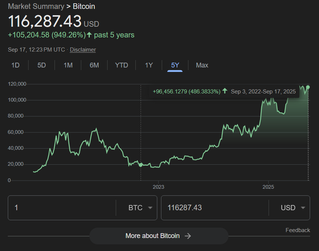Image resolution: width=319 pixels, height=251 pixels.
Task: Click the 40,000 y-axis label
Action: 16,148
